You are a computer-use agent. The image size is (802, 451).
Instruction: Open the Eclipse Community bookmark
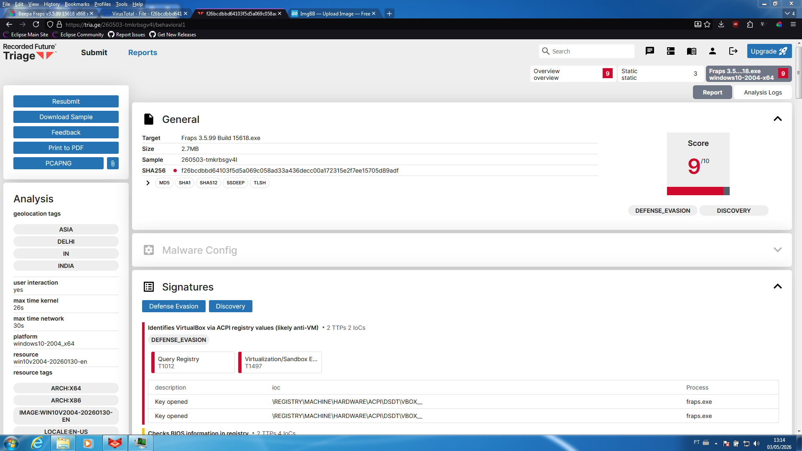tap(79, 35)
